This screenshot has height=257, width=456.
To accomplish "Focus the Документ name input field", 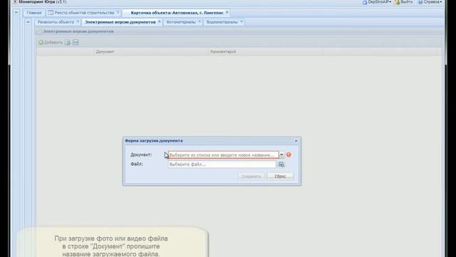I will 223,155.
